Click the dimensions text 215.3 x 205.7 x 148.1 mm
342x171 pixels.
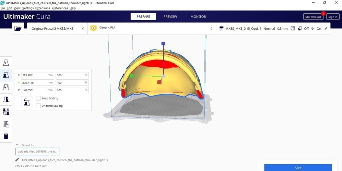pyautogui.click(x=31, y=166)
